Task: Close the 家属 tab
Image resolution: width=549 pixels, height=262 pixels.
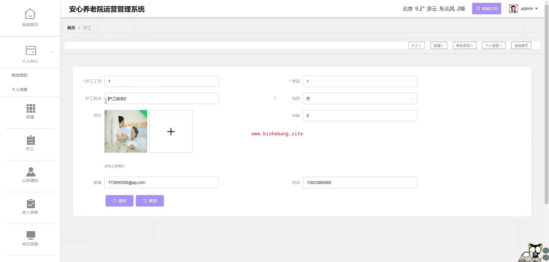Action: point(442,46)
